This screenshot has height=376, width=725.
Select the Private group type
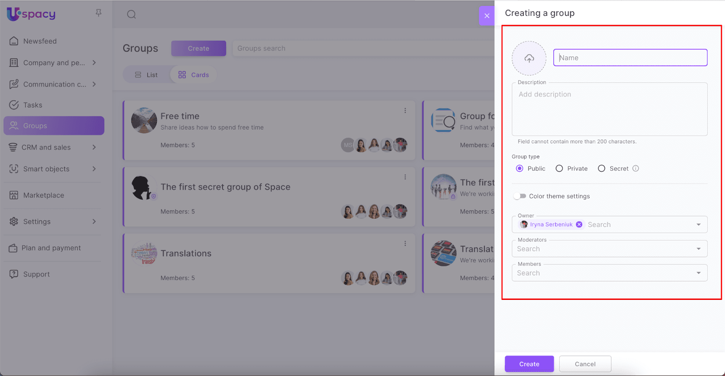click(x=560, y=169)
